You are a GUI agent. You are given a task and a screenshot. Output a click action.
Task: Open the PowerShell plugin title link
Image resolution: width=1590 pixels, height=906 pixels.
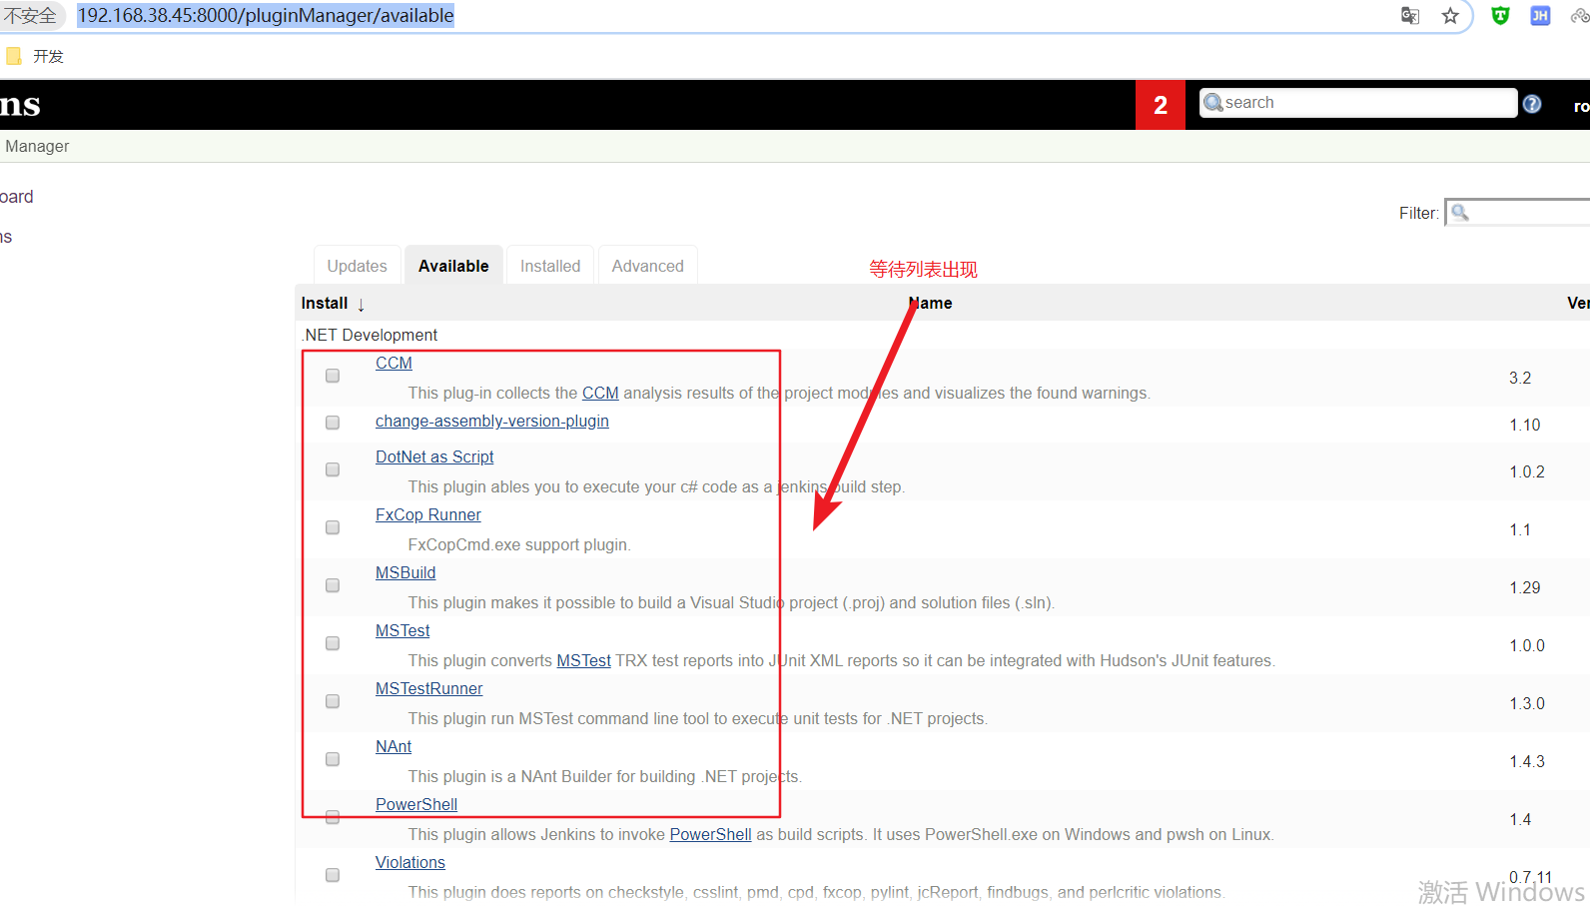(x=416, y=804)
